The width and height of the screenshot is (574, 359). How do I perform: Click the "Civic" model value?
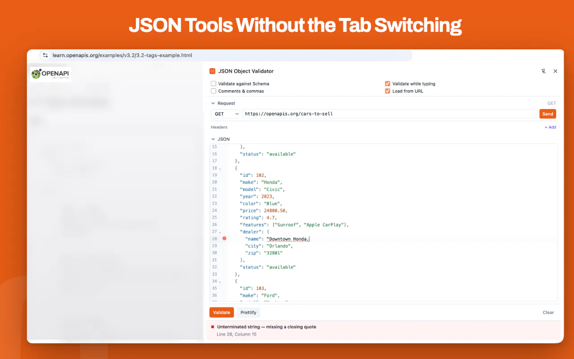click(274, 189)
